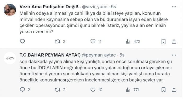Open the @vezir_yuce handle link
The width and height of the screenshot is (183, 99).
[x=95, y=7]
